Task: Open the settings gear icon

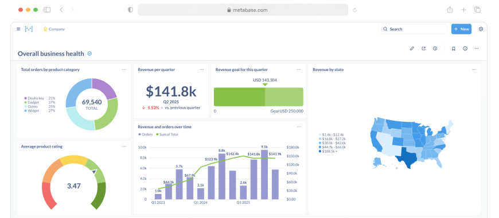Action: 481,29
